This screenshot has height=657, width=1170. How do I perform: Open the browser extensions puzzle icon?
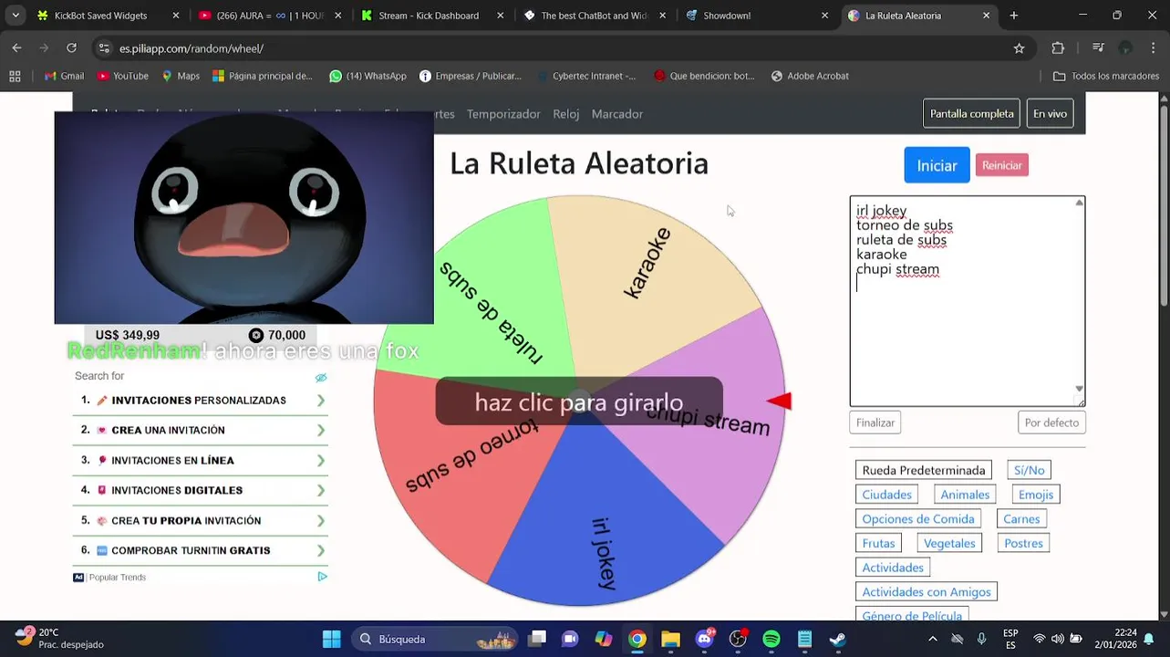point(1058,48)
